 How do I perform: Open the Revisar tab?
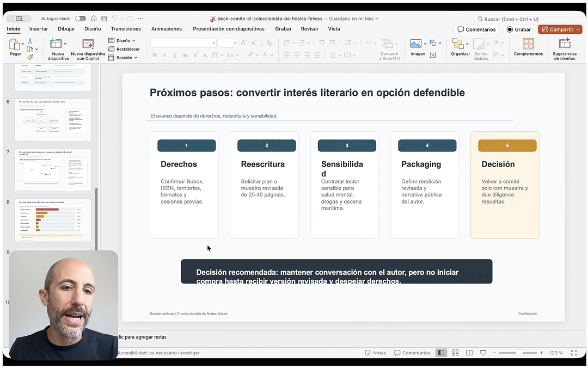(x=310, y=29)
